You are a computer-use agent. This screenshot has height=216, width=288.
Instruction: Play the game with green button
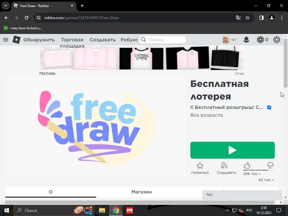tap(232, 150)
